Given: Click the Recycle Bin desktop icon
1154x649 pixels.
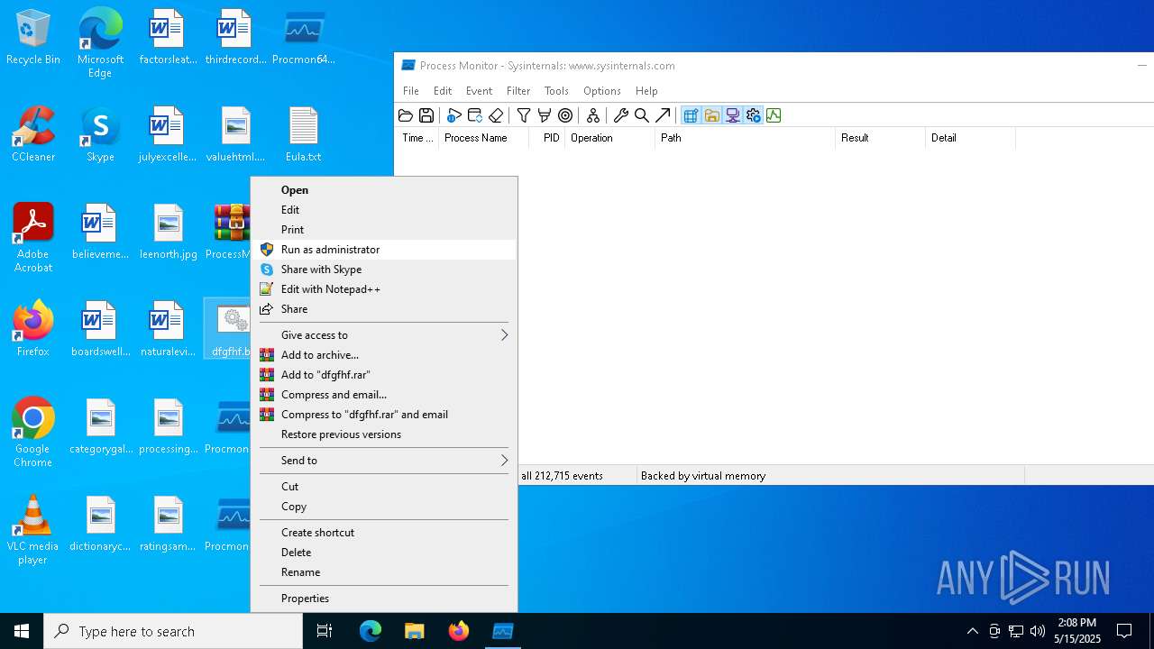Looking at the screenshot, I should [x=33, y=38].
